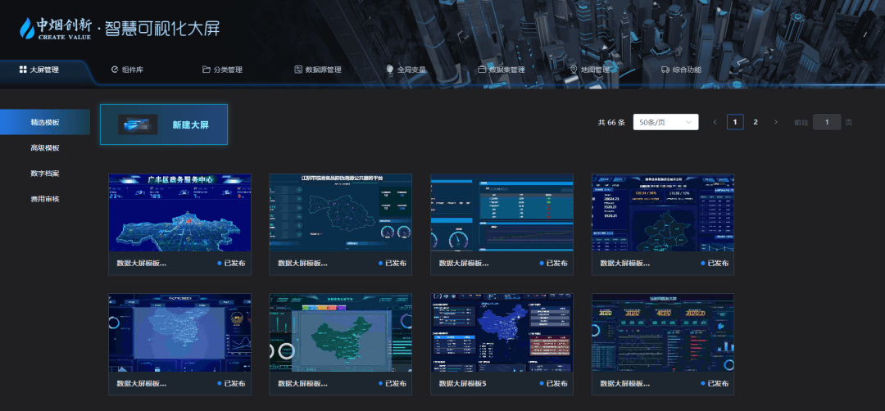The width and height of the screenshot is (885, 411).
Task: Click the 数据源管理 icon
Action: 298,70
